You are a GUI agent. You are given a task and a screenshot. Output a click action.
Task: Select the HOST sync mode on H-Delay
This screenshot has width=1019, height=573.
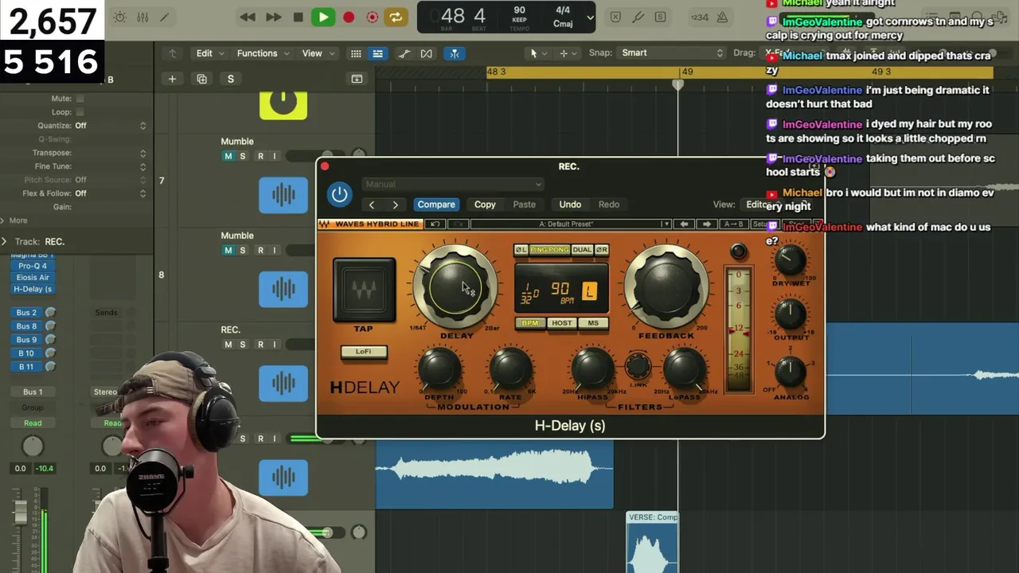tap(562, 323)
